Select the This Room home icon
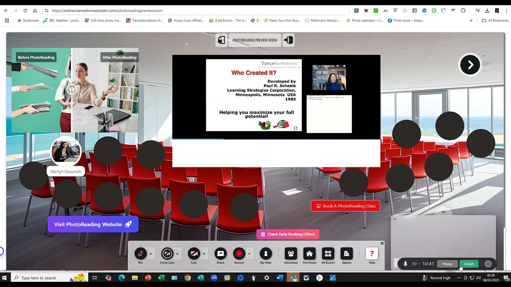Screen dimensions: 511x287 coord(309,254)
